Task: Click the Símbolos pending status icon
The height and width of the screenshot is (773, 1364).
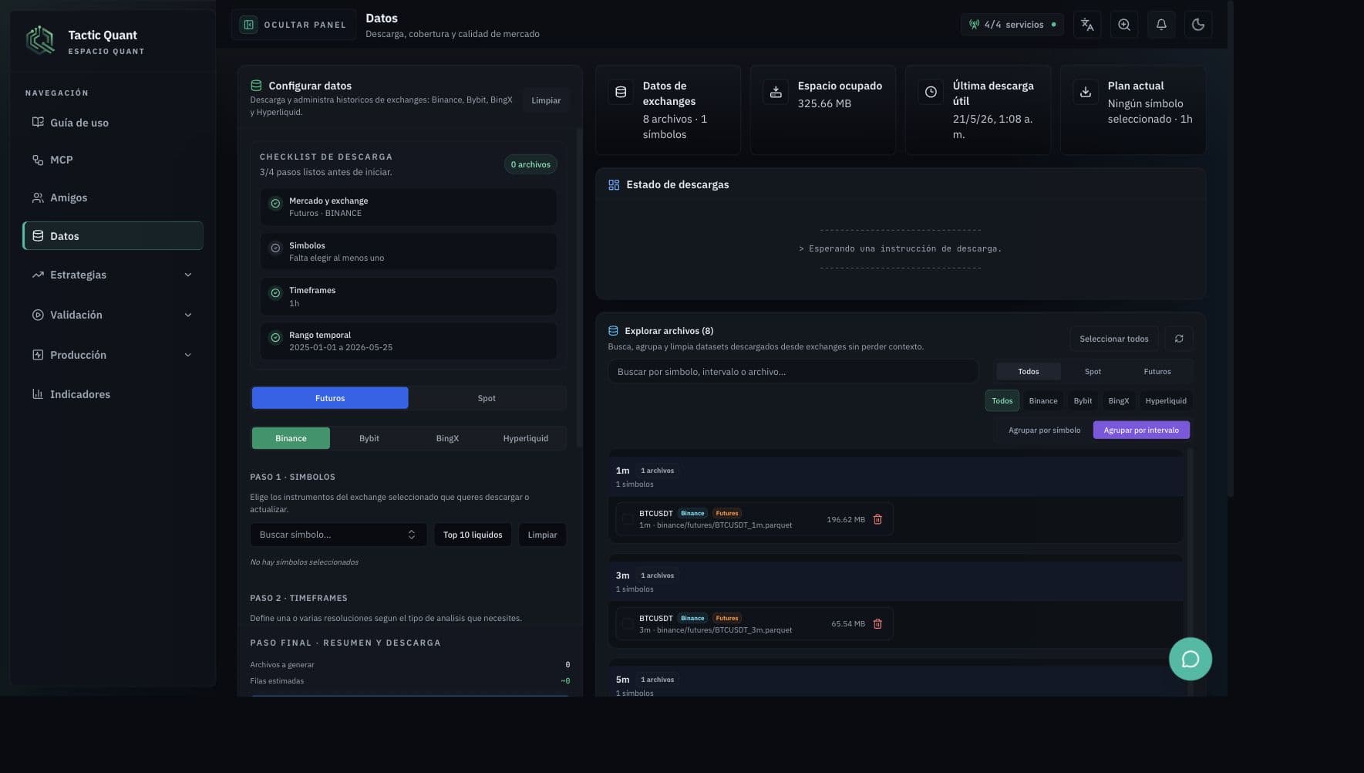Action: (x=275, y=248)
